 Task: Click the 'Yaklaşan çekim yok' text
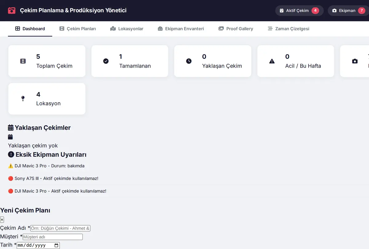click(33, 146)
